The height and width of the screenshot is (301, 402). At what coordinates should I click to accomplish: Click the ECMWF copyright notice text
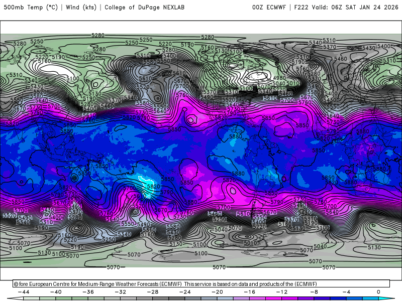165,284
